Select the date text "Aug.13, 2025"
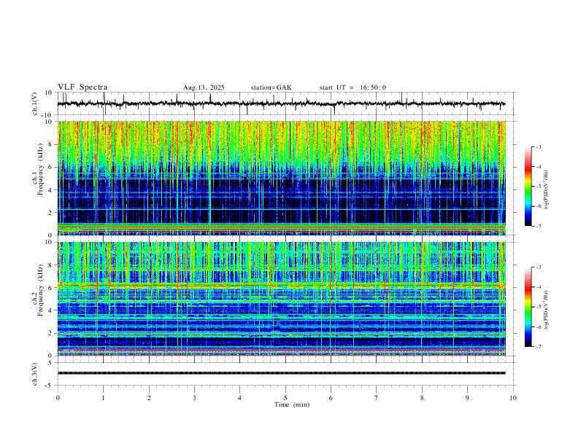Viewport: 578px width, 446px height. [x=204, y=87]
